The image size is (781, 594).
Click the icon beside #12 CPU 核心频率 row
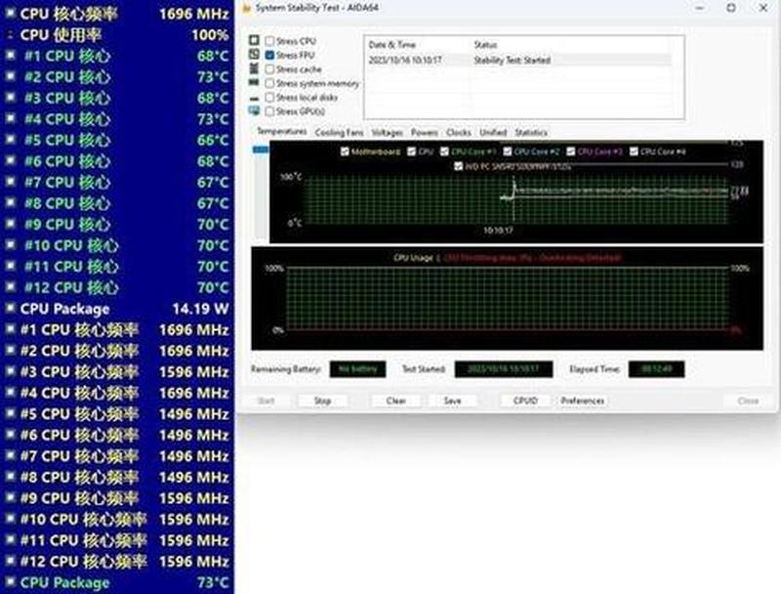(x=10, y=561)
